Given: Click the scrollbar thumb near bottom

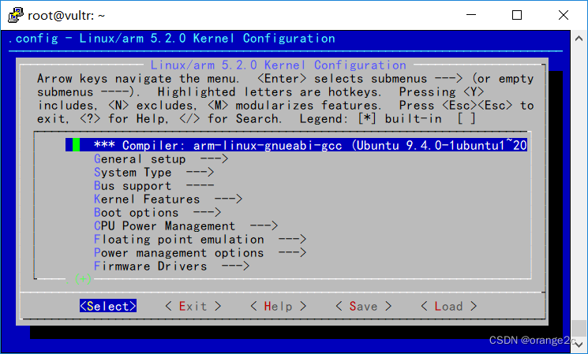Looking at the screenshot, I should (x=579, y=329).
